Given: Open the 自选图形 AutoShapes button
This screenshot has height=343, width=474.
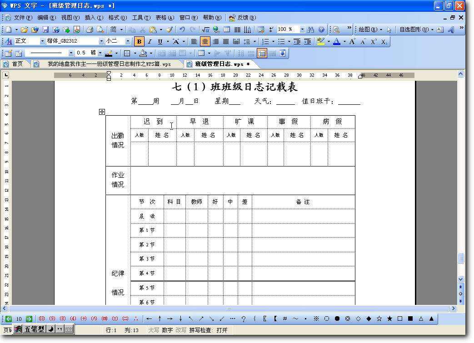Looking at the screenshot, I should (414, 29).
